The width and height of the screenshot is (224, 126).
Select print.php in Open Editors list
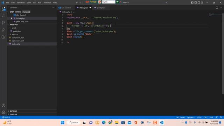pos(32,22)
